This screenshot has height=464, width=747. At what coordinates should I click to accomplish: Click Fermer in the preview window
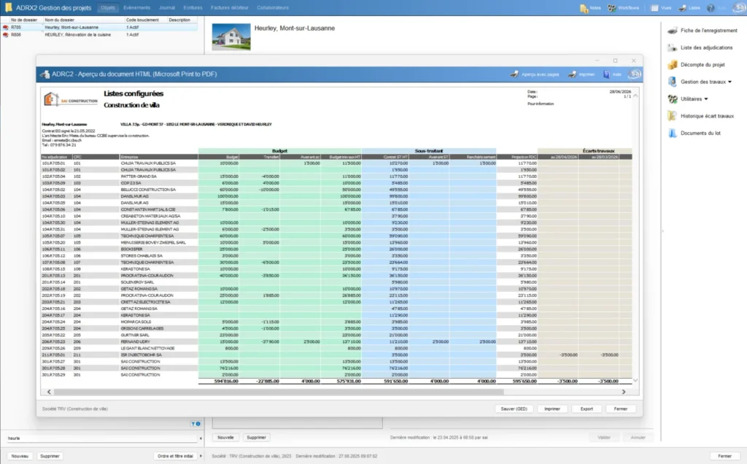point(621,409)
